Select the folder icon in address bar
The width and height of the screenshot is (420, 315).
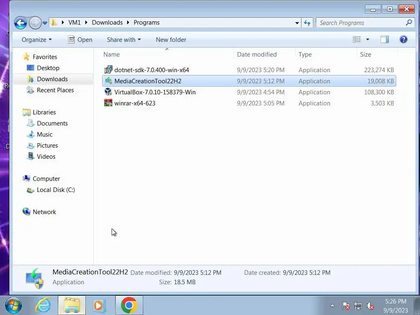[x=54, y=23]
